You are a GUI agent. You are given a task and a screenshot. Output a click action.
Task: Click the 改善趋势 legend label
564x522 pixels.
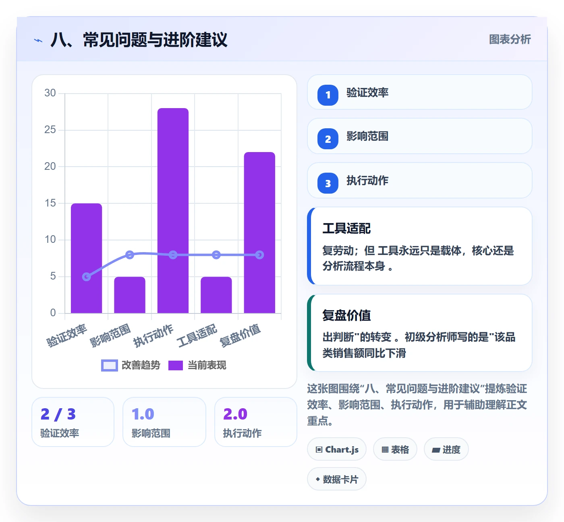[x=141, y=365]
